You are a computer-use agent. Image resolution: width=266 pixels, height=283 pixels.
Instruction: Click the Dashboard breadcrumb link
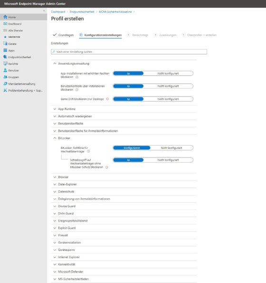click(58, 12)
